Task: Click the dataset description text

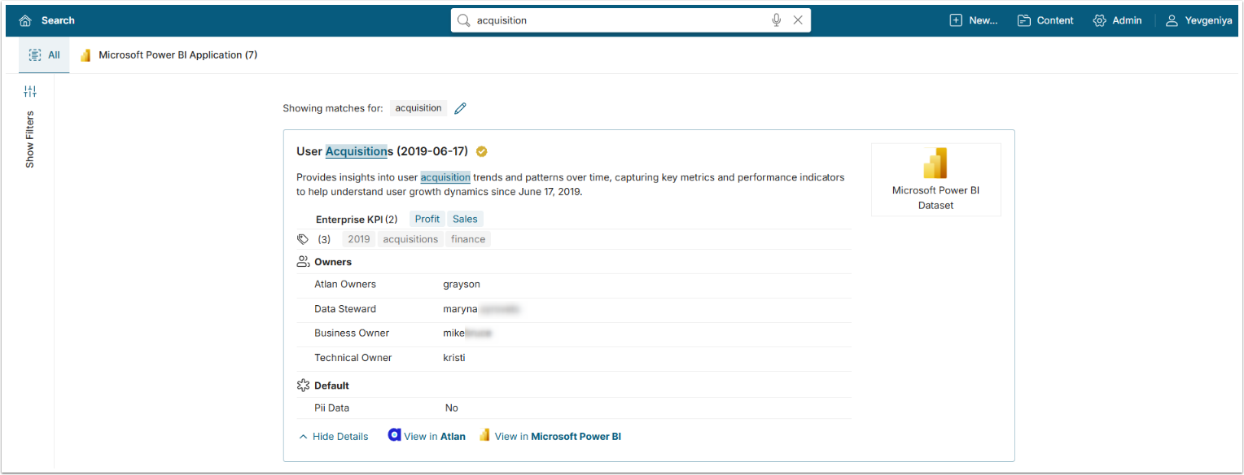Action: [x=571, y=185]
